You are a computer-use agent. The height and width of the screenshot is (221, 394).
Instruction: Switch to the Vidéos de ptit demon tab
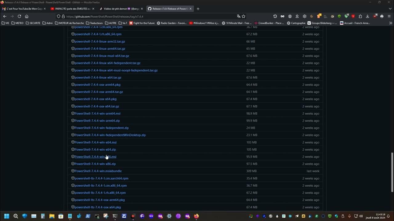121,9
